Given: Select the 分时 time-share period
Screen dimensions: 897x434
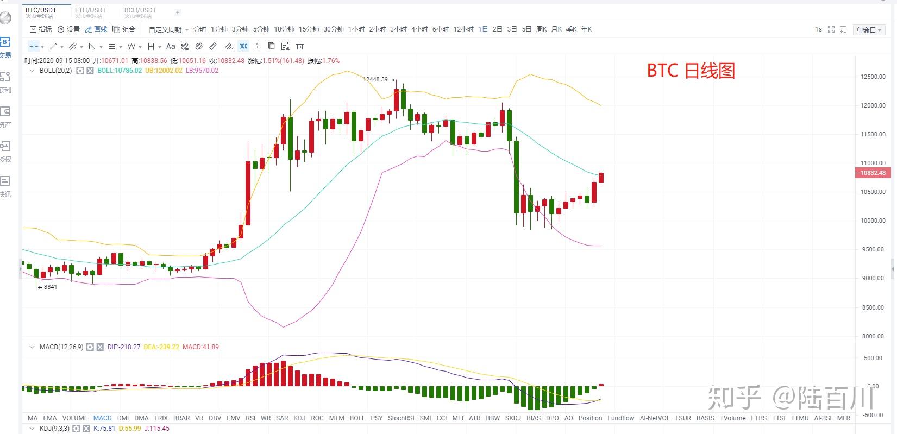Looking at the screenshot, I should tap(200, 29).
